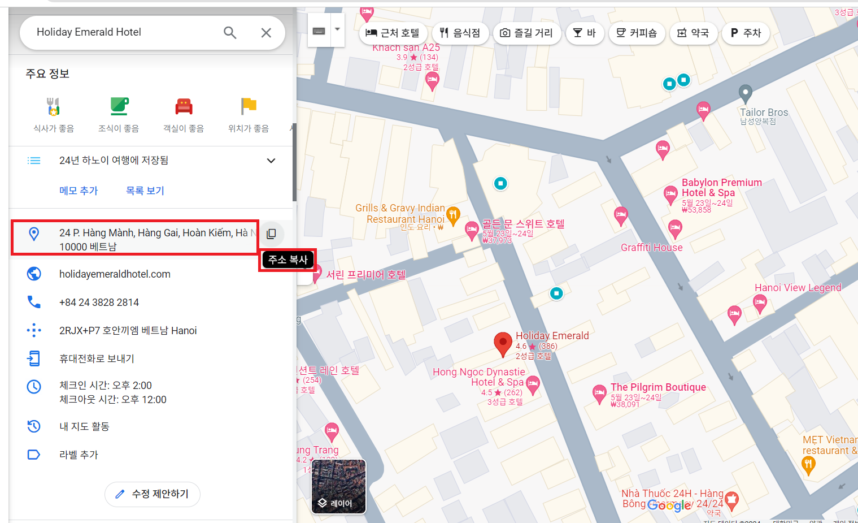This screenshot has height=523, width=858.
Task: Click the plus code dots icon
Action: (34, 330)
